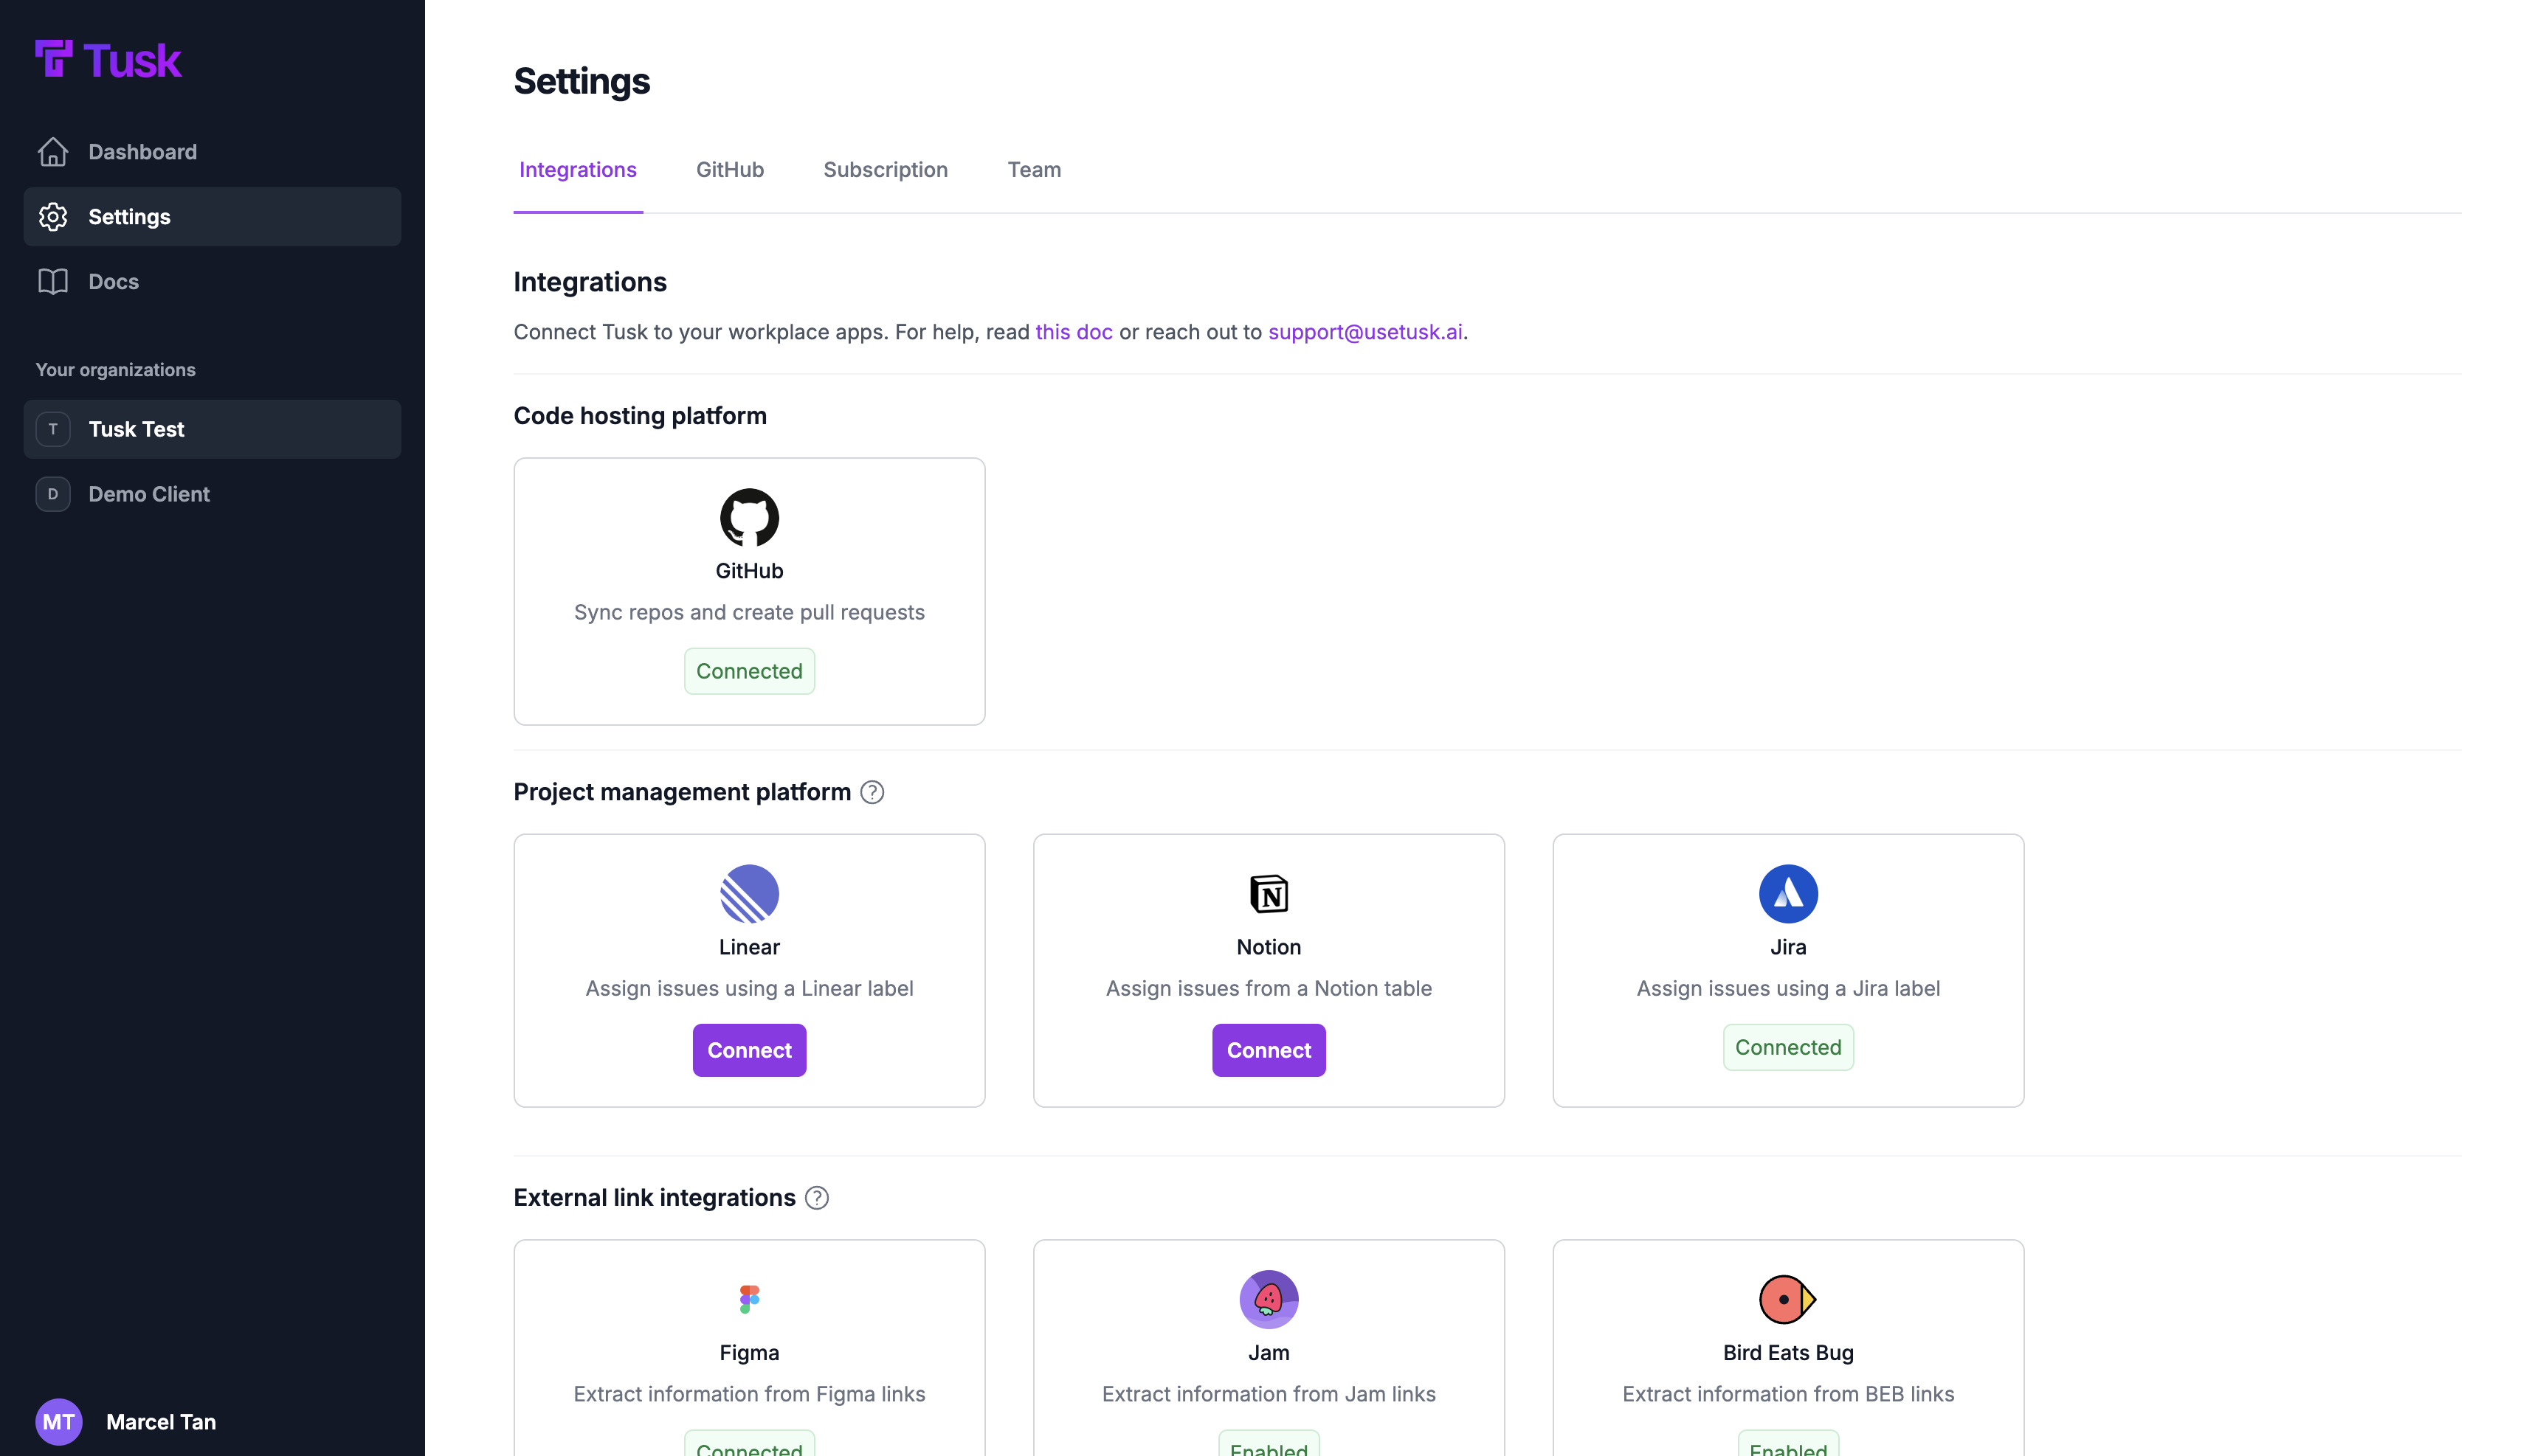Click the Settings sidebar label

129,217
